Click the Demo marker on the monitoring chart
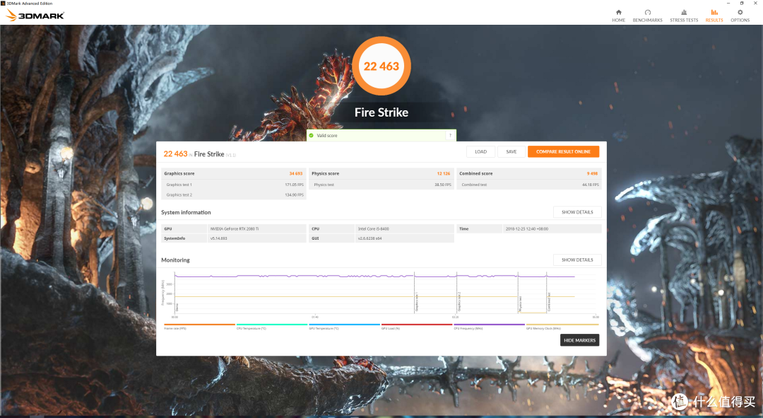The image size is (763, 418). point(177,307)
